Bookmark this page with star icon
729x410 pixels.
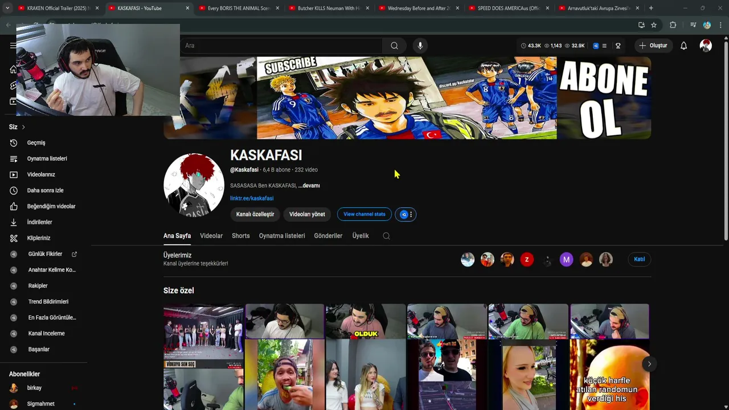(x=654, y=25)
